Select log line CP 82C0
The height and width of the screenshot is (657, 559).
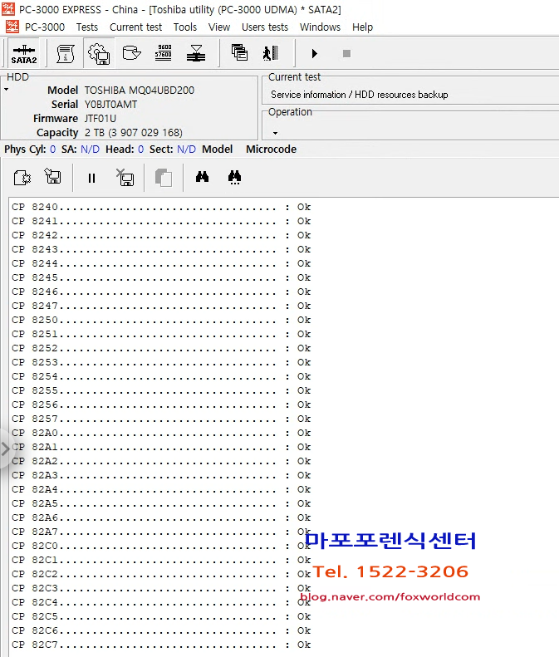click(161, 546)
